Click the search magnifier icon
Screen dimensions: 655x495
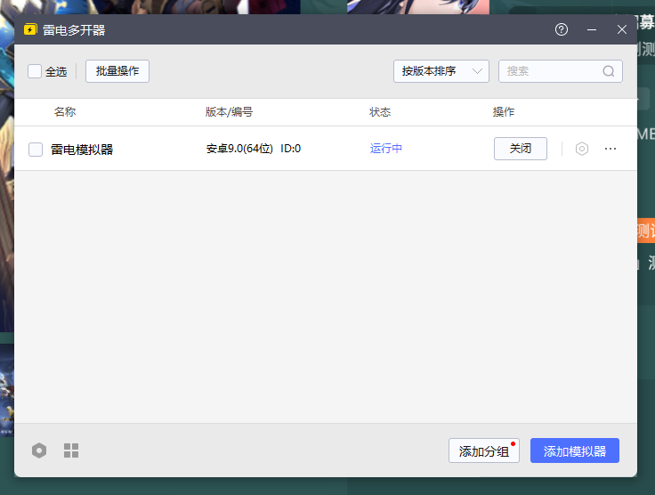pos(608,71)
